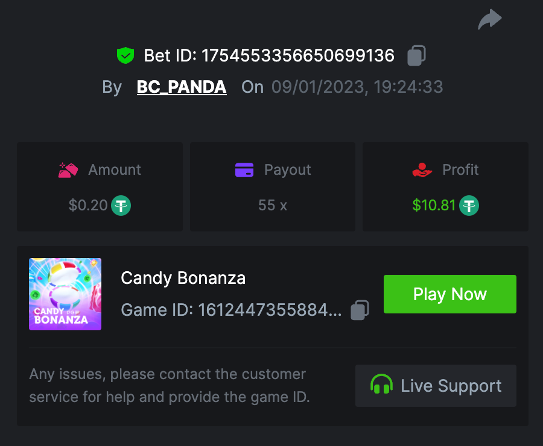This screenshot has width=543, height=446.
Task: Copy the Game ID
Action: pos(360,310)
